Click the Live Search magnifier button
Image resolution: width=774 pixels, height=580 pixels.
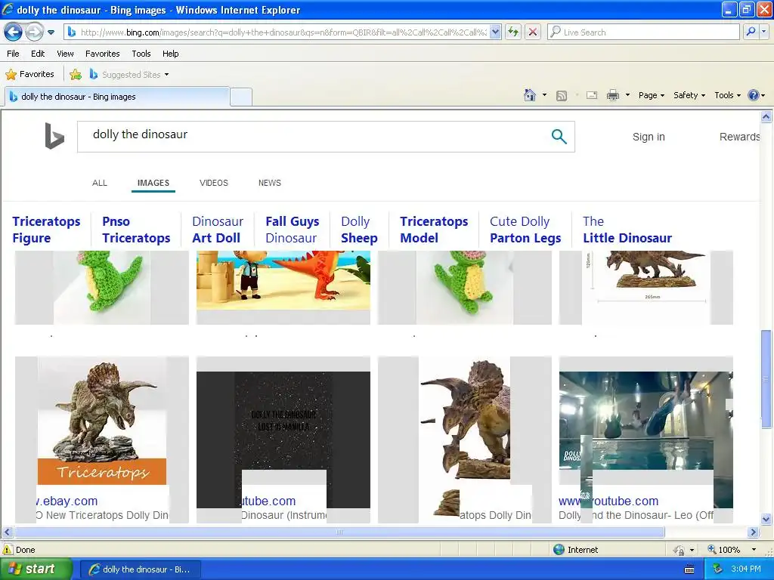(x=751, y=32)
